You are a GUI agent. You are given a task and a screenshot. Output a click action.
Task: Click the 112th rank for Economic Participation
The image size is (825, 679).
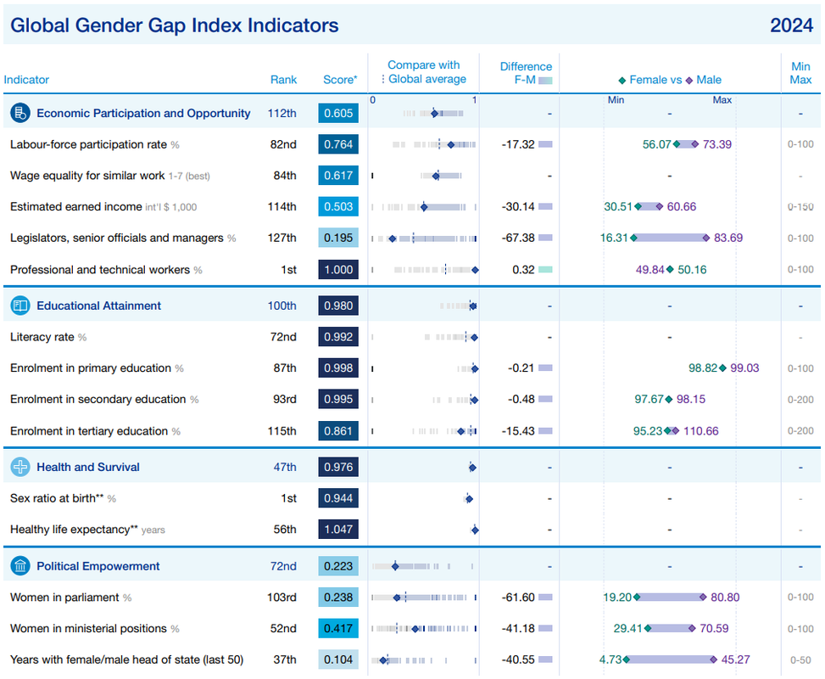pyautogui.click(x=282, y=113)
